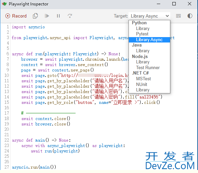198x173 pixels.
Task: Toggle the dark/light theme icon
Action: [x=190, y=16]
